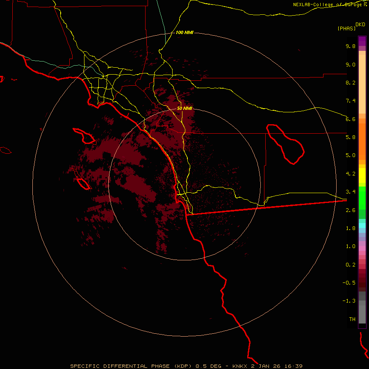Select the 7.4 scale value
Image resolution: width=369 pixels, height=369 pixels.
(351, 101)
